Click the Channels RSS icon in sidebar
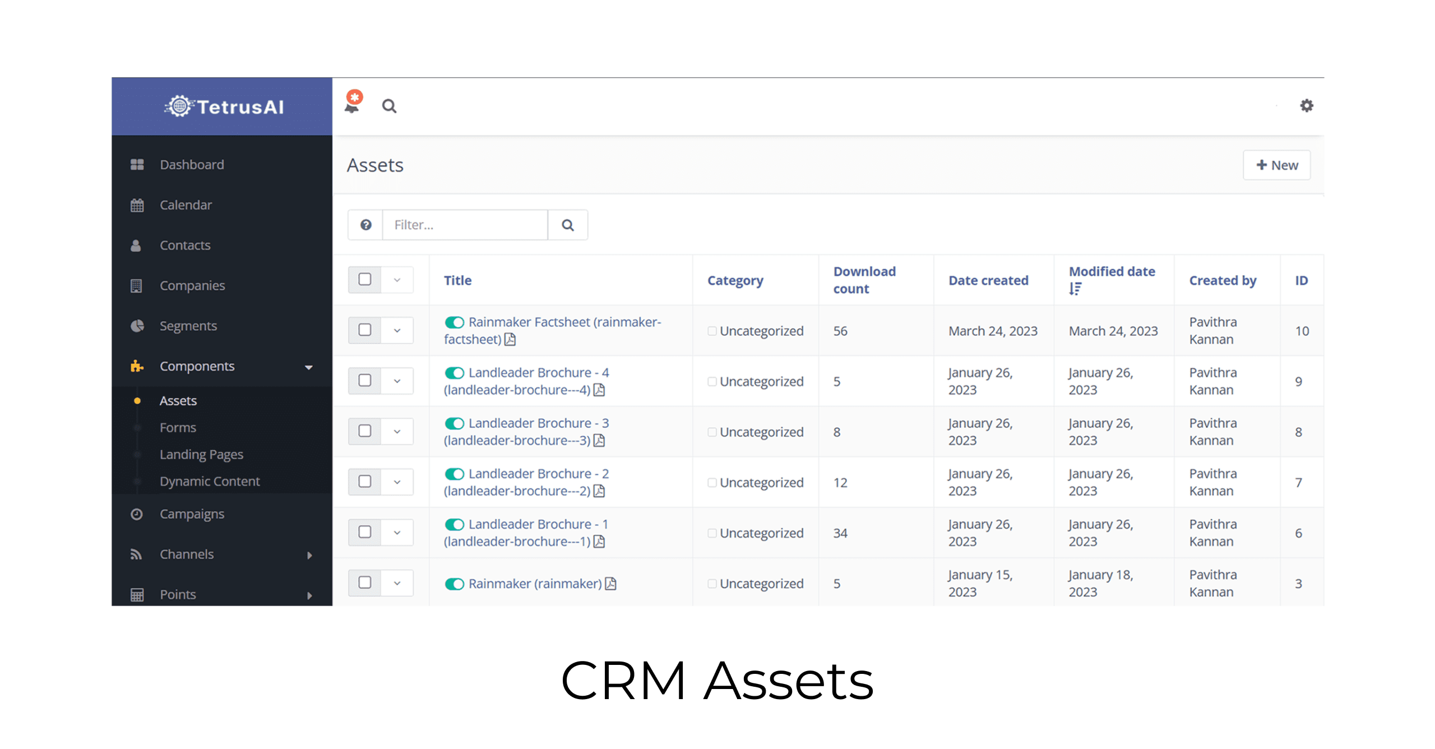 click(136, 554)
